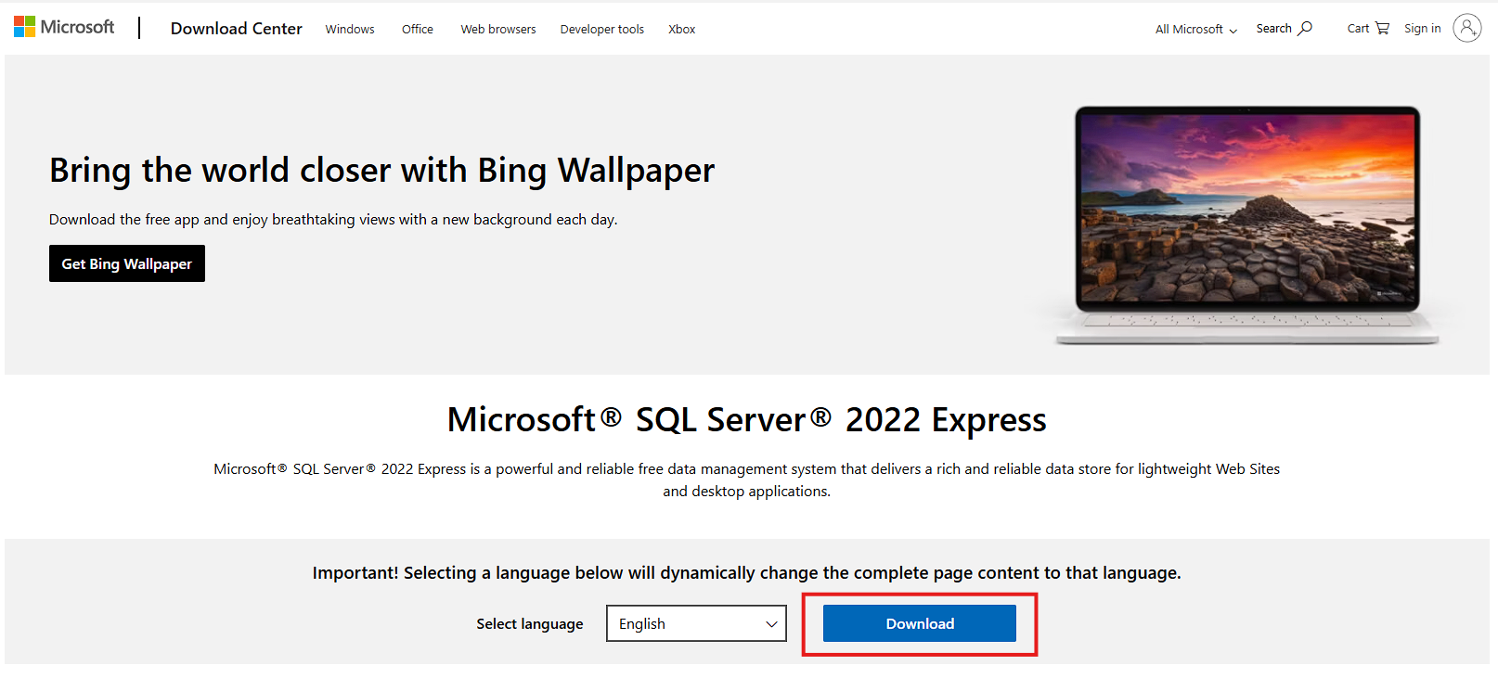
Task: Click the Sign in link
Action: click(1422, 29)
